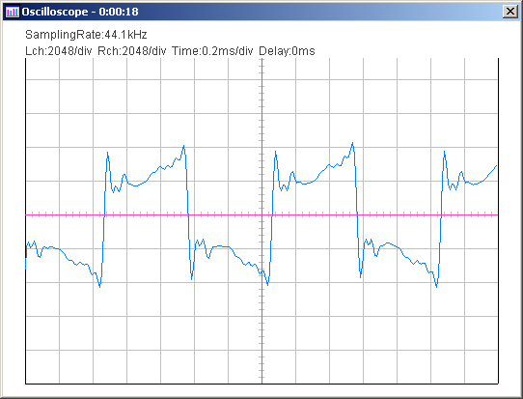This screenshot has width=523, height=399.
Task: Click the Rch:2048/div scale label
Action: (132, 51)
